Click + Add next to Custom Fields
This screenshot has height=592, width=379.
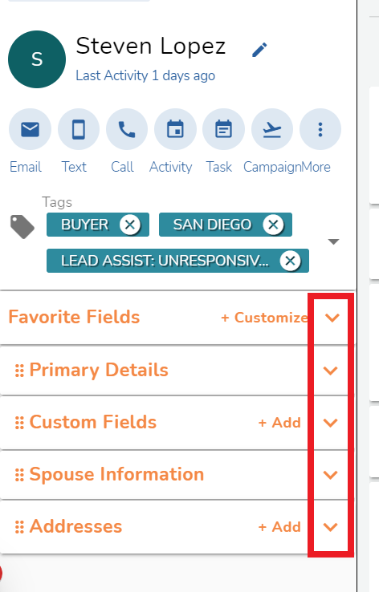pyautogui.click(x=279, y=423)
